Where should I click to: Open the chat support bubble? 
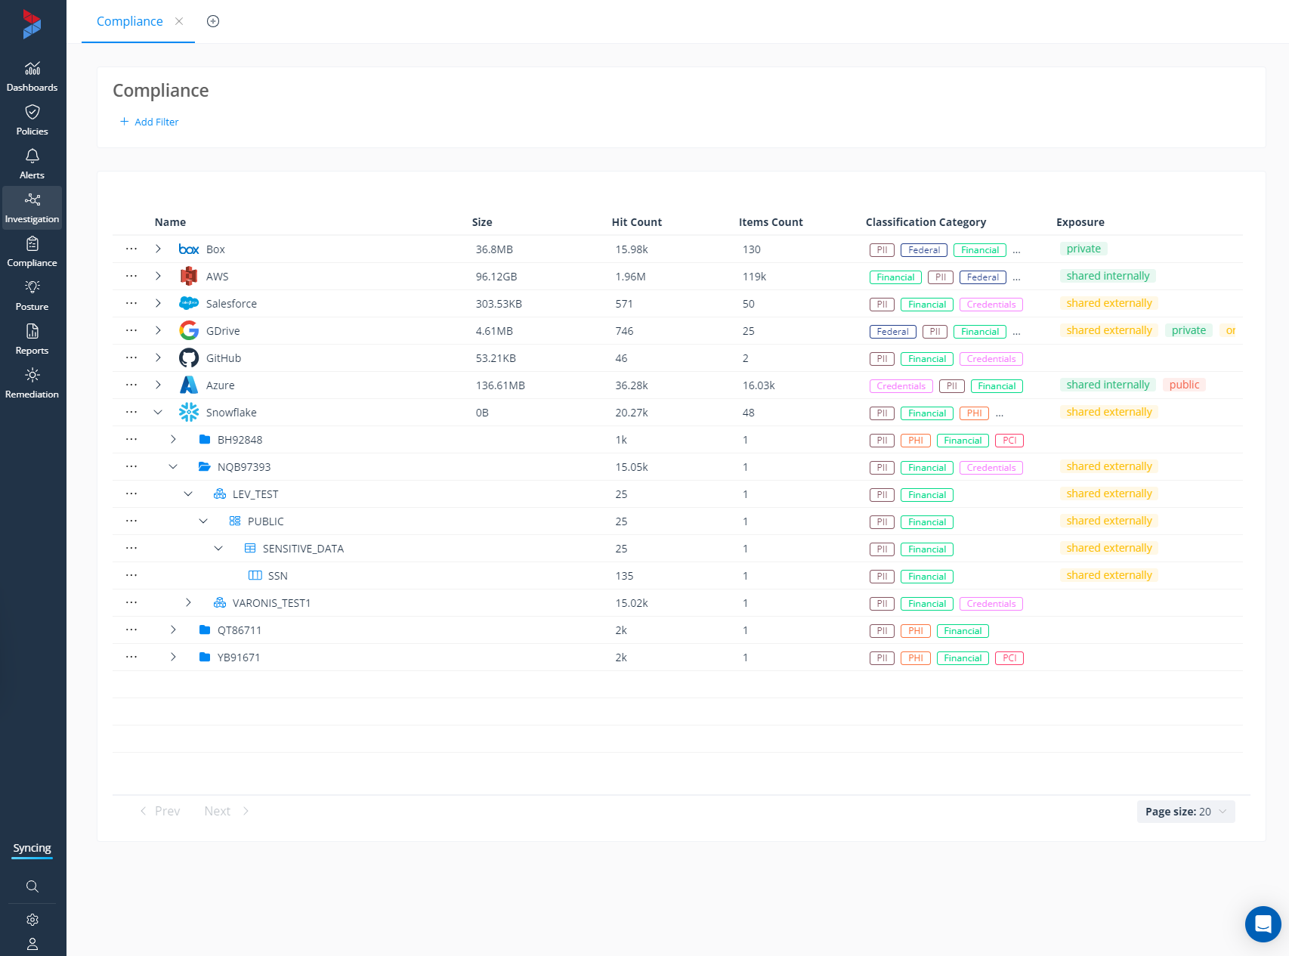point(1263,924)
